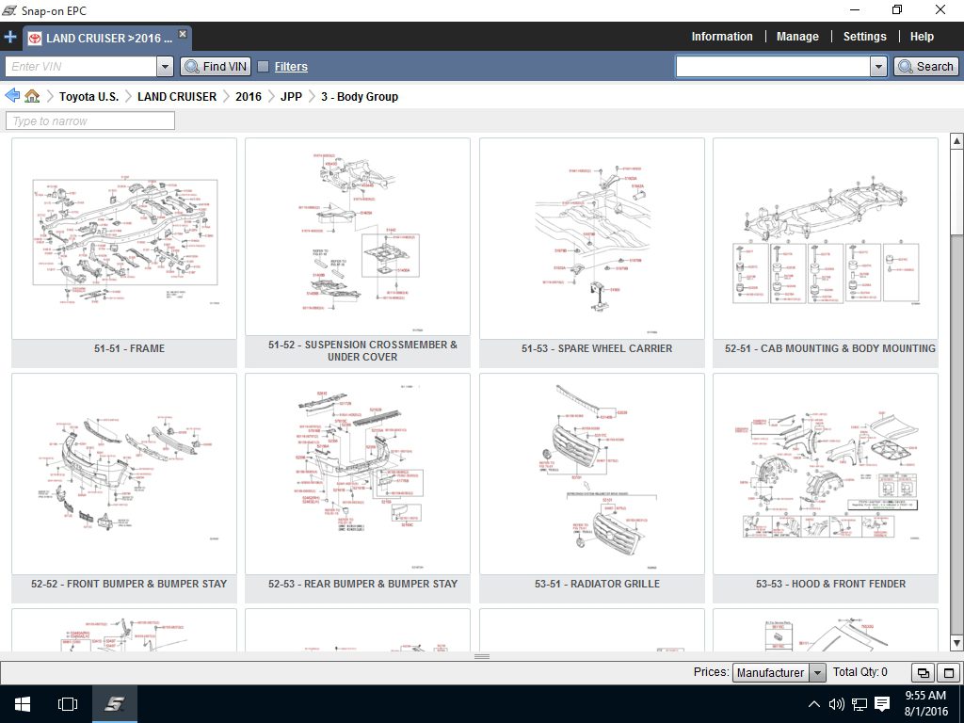The image size is (964, 723).
Task: Show hidden tray icons chevron
Action: click(813, 704)
